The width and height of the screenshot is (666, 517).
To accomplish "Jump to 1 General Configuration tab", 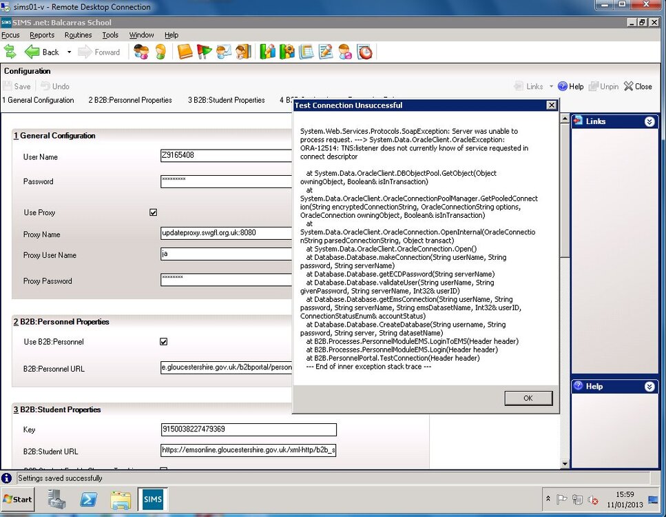I will tap(38, 100).
